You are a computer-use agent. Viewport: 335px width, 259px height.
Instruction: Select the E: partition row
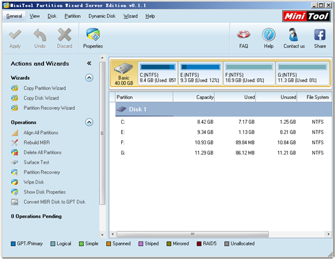224,132
